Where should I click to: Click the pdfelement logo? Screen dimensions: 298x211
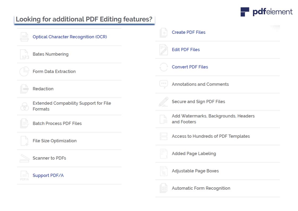point(266,12)
